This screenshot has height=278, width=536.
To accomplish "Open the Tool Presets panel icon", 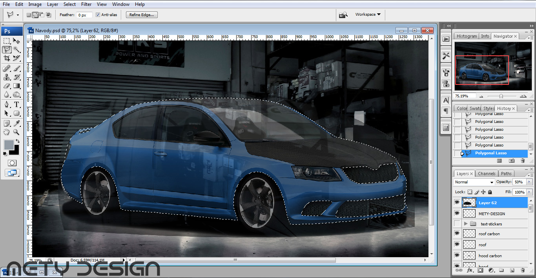I will pos(446,56).
